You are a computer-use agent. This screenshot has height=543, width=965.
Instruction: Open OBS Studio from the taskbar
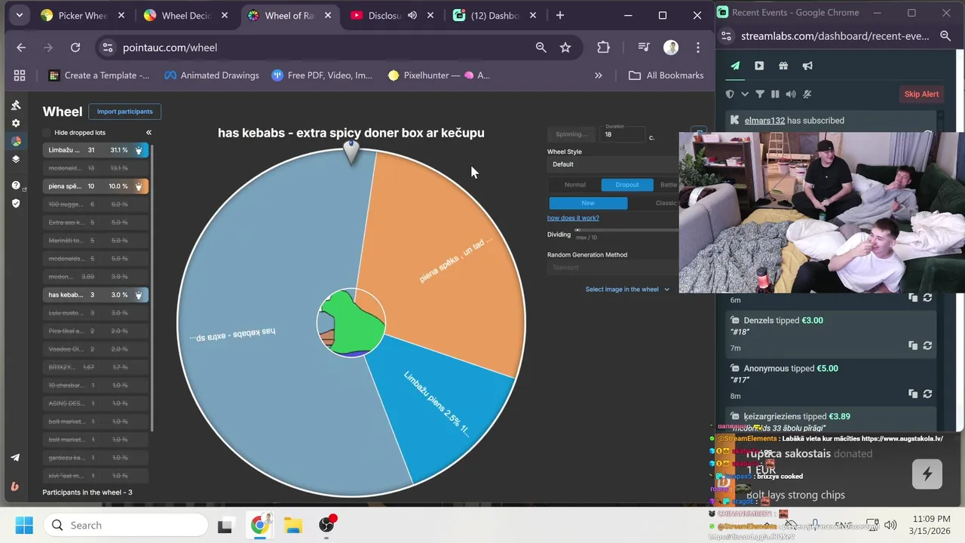pyautogui.click(x=326, y=525)
